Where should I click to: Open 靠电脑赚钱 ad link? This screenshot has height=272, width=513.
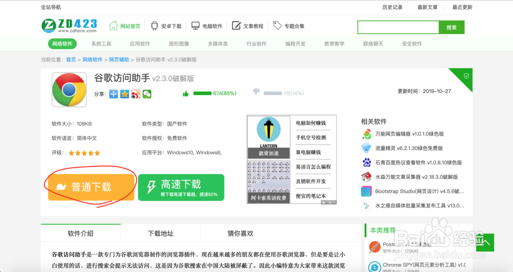(x=308, y=152)
